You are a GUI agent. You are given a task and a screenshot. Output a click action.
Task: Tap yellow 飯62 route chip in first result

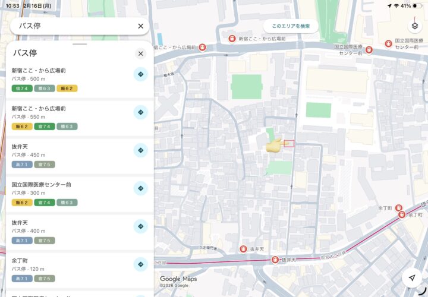click(67, 89)
